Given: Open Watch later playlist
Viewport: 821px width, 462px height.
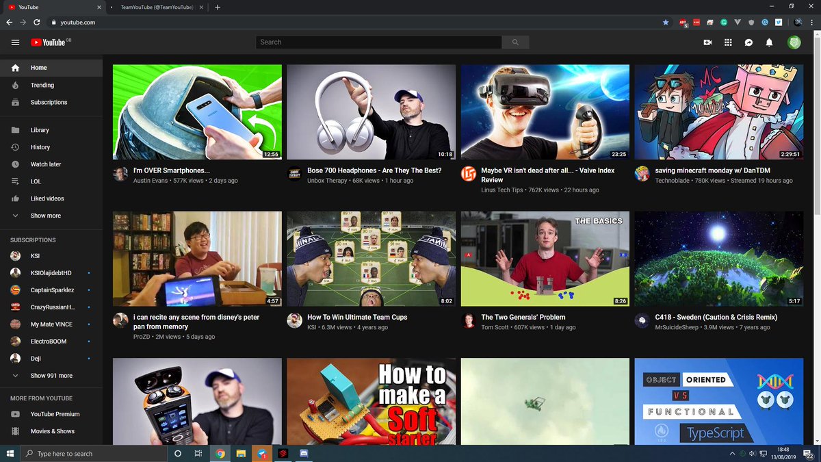Looking at the screenshot, I should point(51,164).
